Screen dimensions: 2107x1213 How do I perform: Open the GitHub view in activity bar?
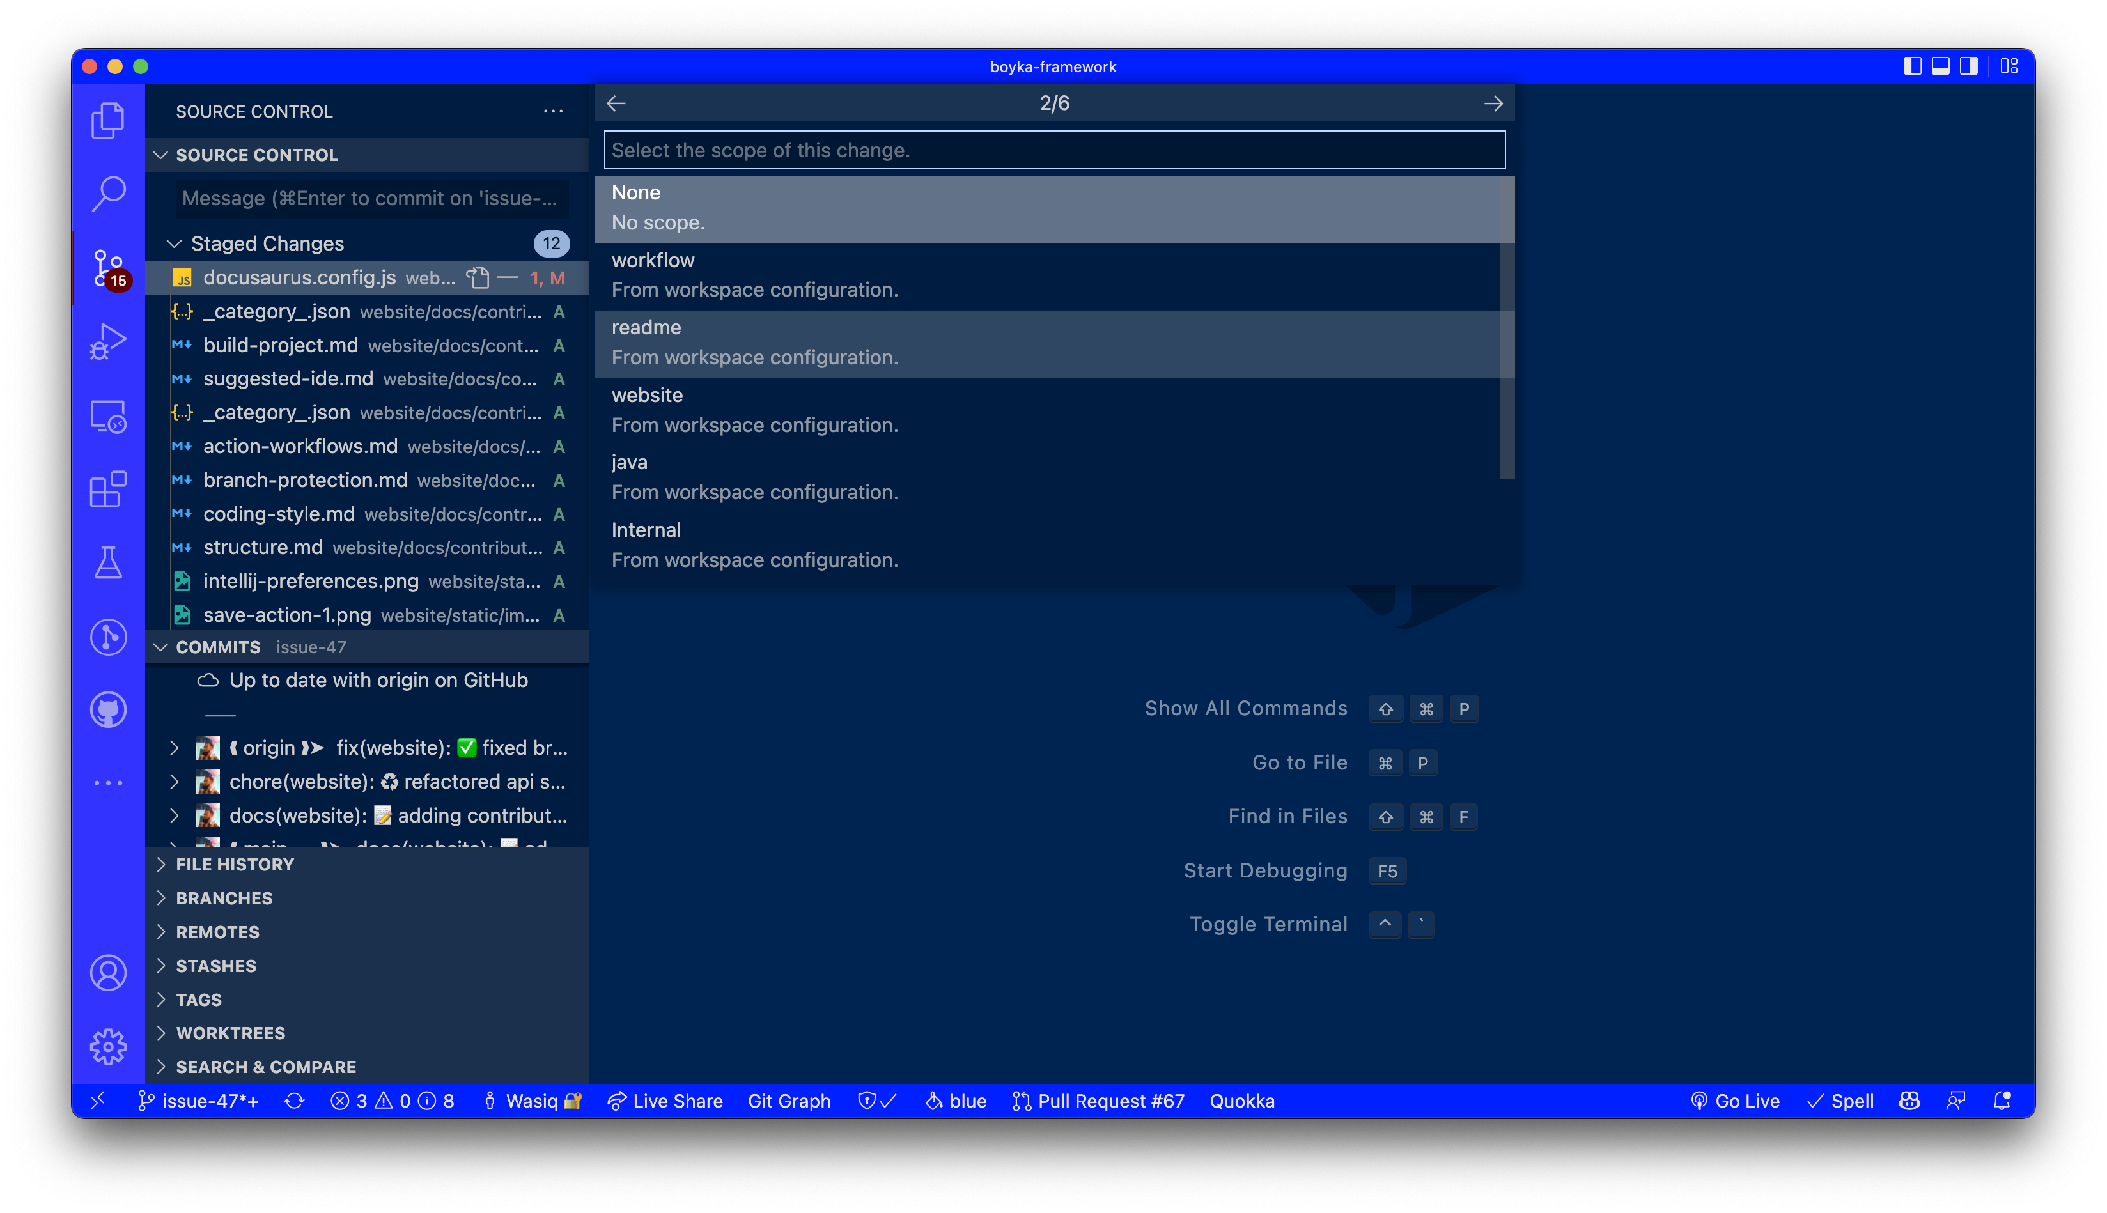pyautogui.click(x=107, y=710)
